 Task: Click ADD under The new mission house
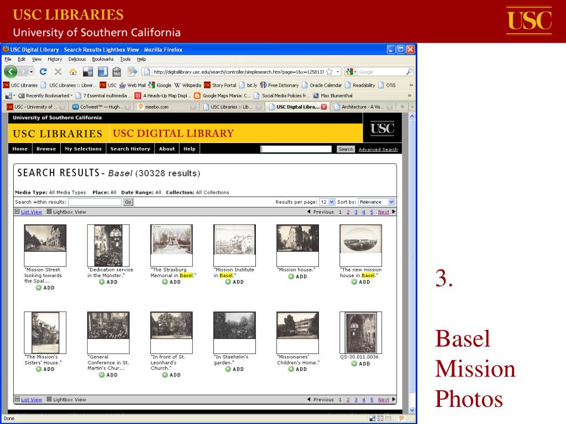coord(360,282)
